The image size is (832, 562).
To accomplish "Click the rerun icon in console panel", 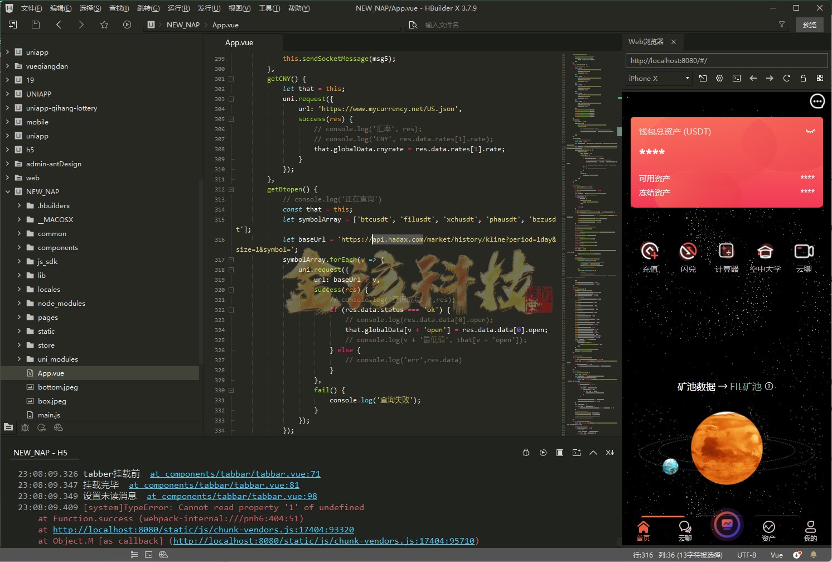I will (543, 453).
